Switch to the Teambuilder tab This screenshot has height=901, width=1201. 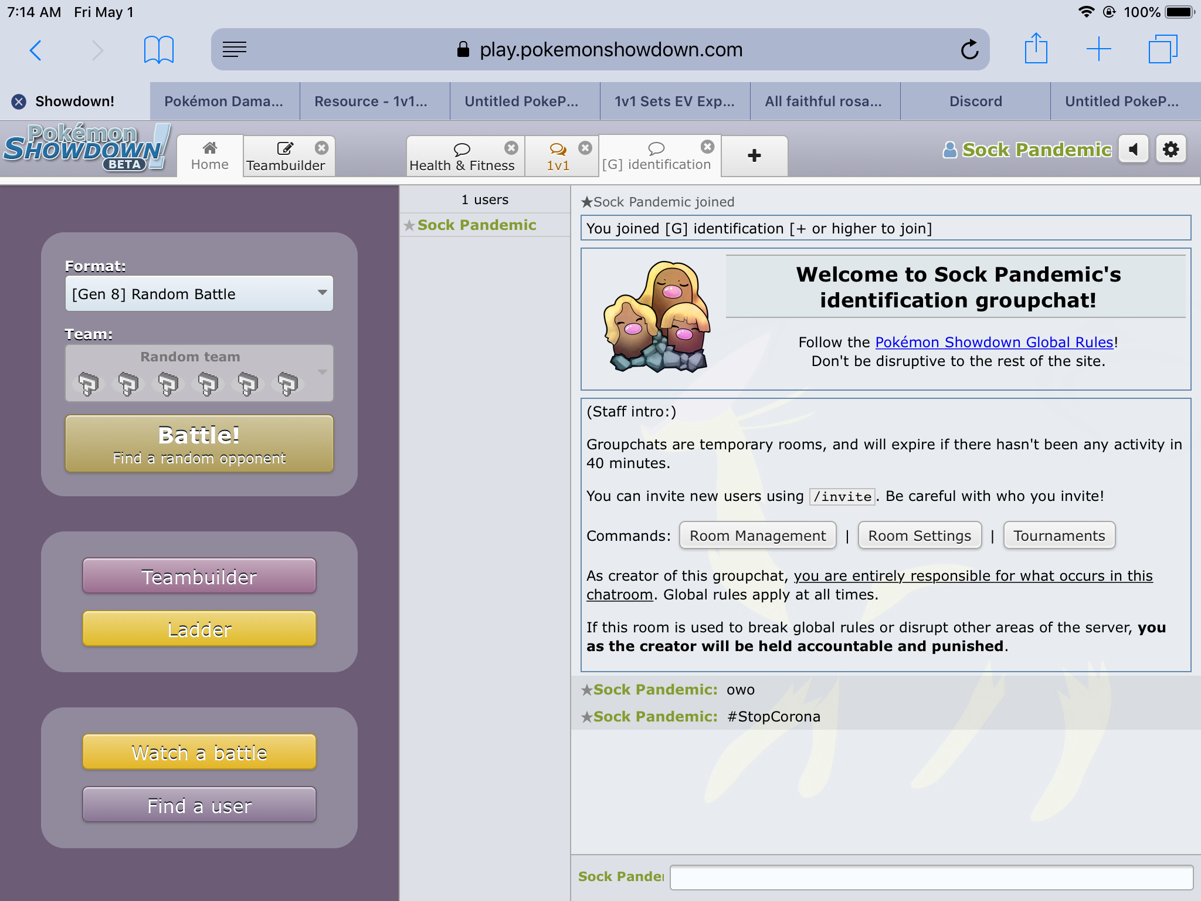(286, 157)
